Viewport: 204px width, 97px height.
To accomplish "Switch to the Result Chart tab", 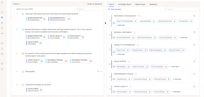I will 140,4.
